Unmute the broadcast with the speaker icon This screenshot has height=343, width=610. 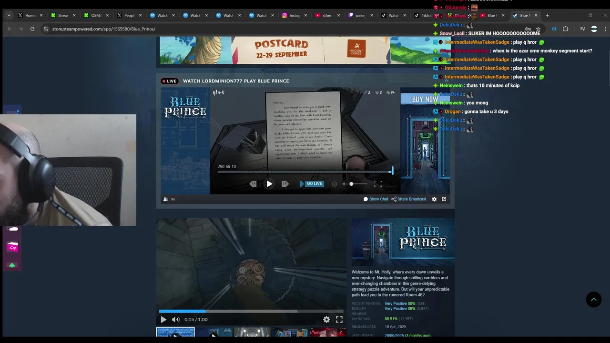click(345, 184)
